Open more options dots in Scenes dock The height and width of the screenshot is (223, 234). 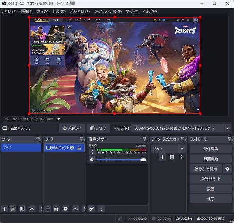click(41, 209)
